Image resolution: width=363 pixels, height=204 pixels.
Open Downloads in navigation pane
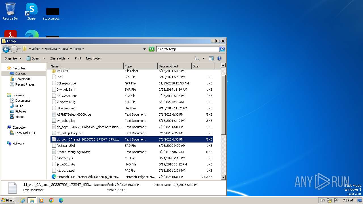pyautogui.click(x=23, y=79)
